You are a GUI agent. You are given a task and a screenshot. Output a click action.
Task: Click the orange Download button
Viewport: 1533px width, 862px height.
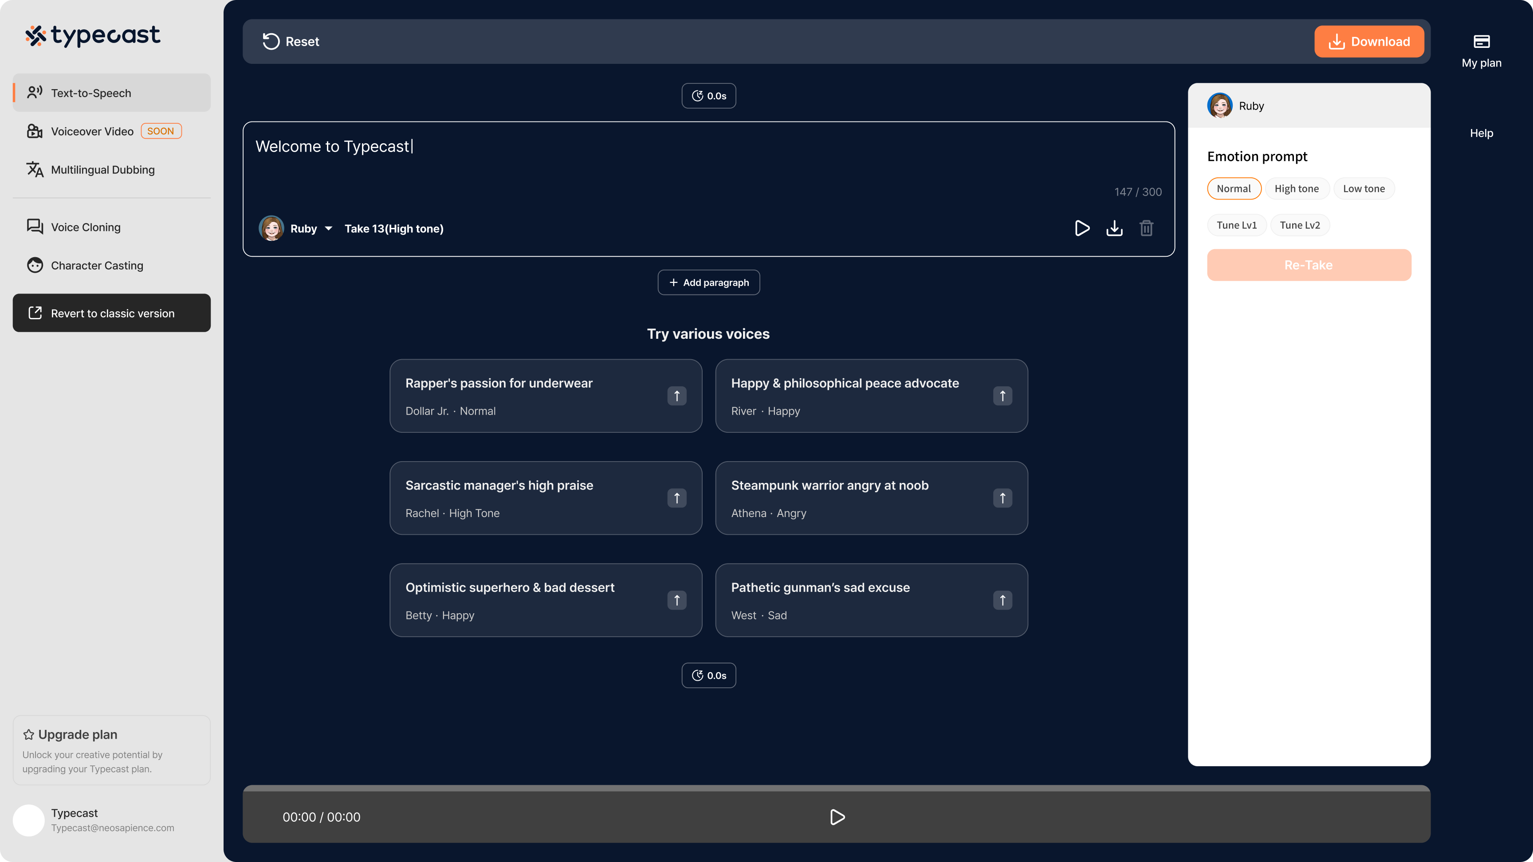[1369, 42]
